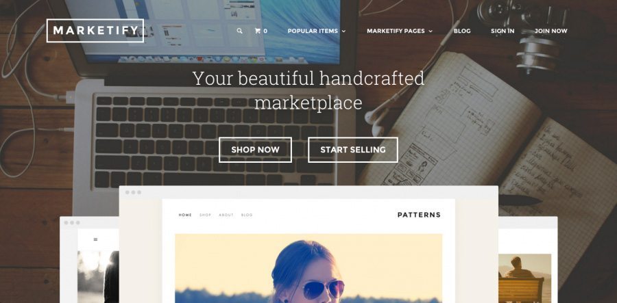The height and width of the screenshot is (303, 617).
Task: Click the window dots on center preview
Action: click(x=133, y=192)
